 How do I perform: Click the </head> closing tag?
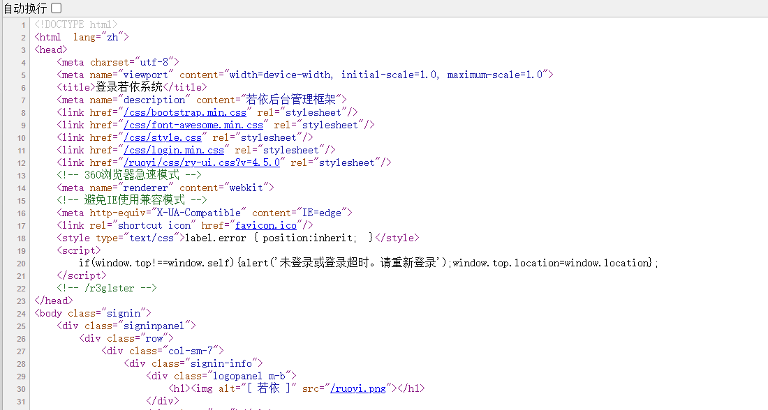[x=54, y=301]
